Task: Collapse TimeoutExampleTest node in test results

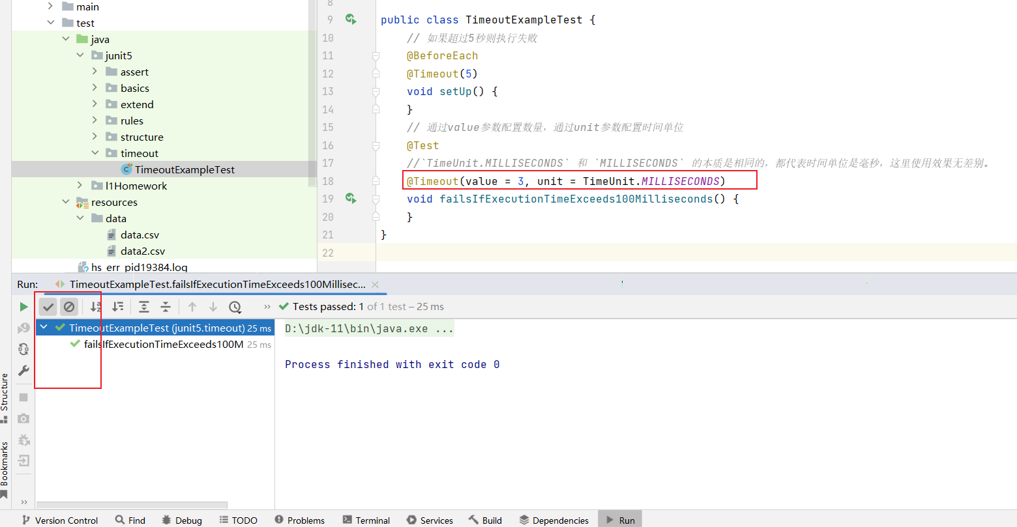Action: point(44,328)
